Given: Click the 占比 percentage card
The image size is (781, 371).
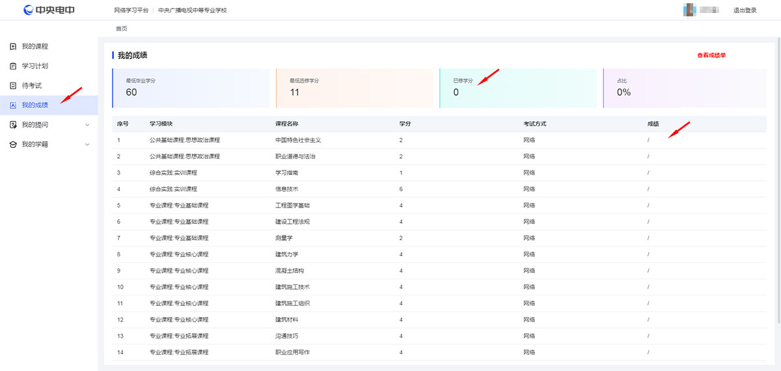Looking at the screenshot, I should click(x=685, y=88).
